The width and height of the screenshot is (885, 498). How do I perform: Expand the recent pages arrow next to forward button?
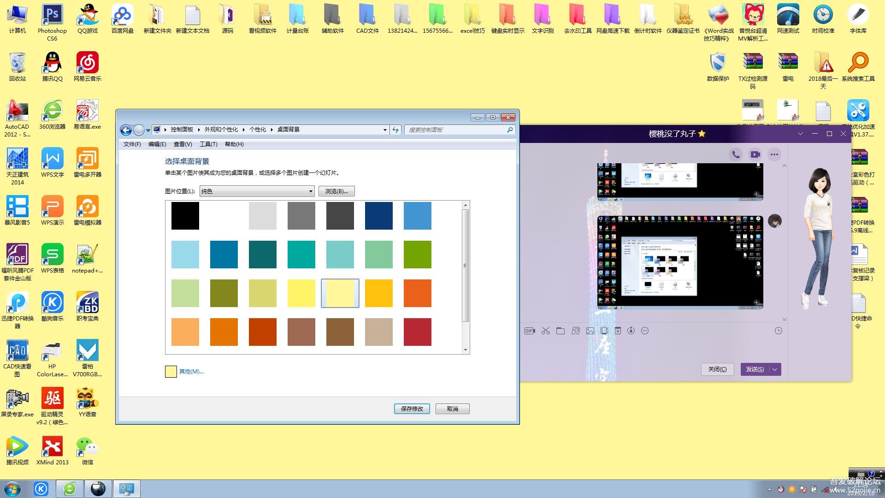pyautogui.click(x=148, y=130)
